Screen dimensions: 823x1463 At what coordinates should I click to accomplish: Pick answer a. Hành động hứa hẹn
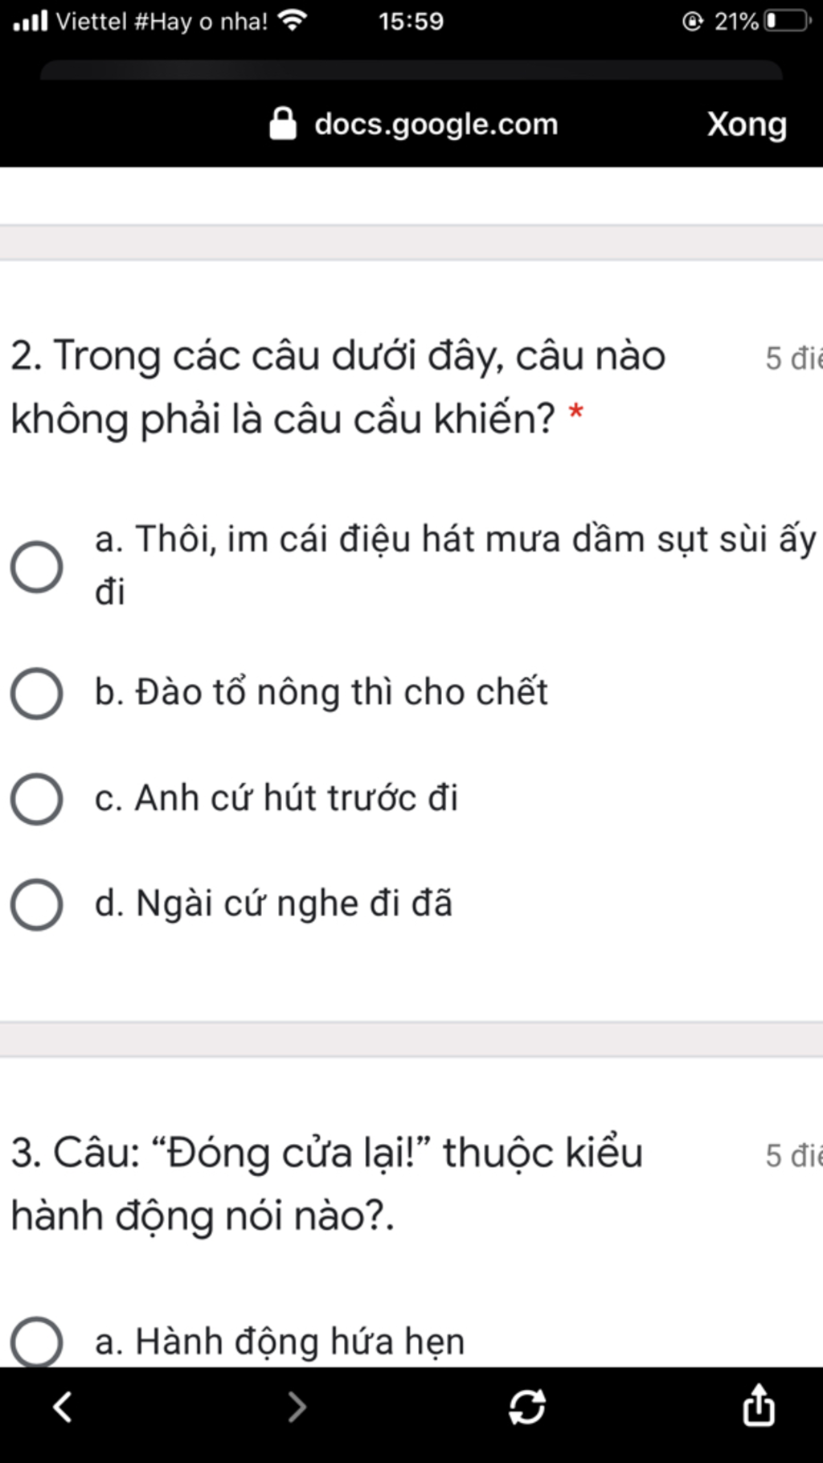point(37,1342)
